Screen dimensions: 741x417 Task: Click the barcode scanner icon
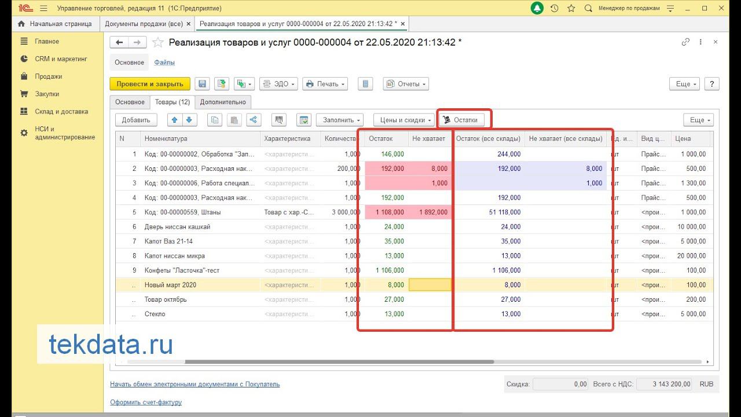pos(280,120)
